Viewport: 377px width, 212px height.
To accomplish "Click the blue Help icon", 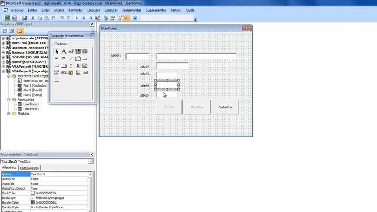I will tap(135, 18).
